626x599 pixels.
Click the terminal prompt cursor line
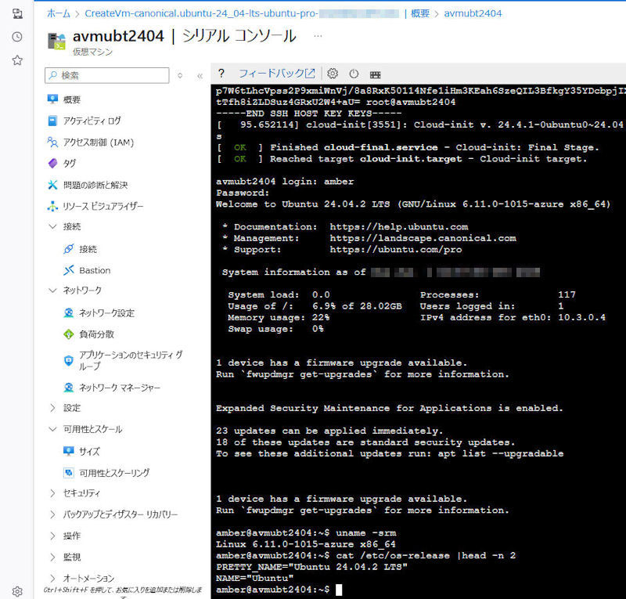[x=279, y=590]
